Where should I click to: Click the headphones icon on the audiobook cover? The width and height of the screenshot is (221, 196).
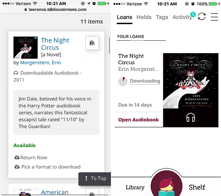point(191,117)
